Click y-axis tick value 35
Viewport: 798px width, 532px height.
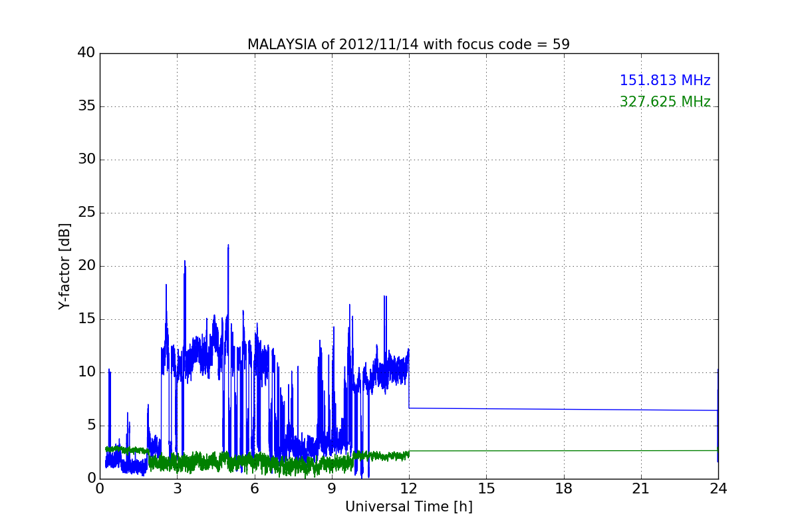pos(86,106)
